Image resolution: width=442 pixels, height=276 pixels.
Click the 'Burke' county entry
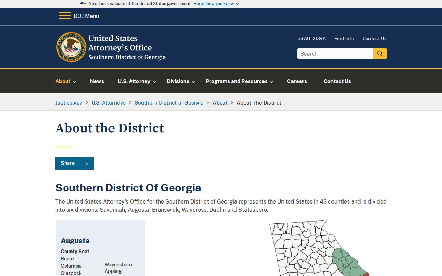click(67, 259)
